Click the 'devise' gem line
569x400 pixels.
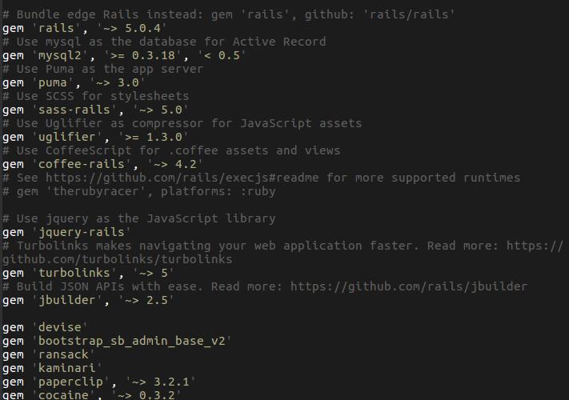(45, 327)
